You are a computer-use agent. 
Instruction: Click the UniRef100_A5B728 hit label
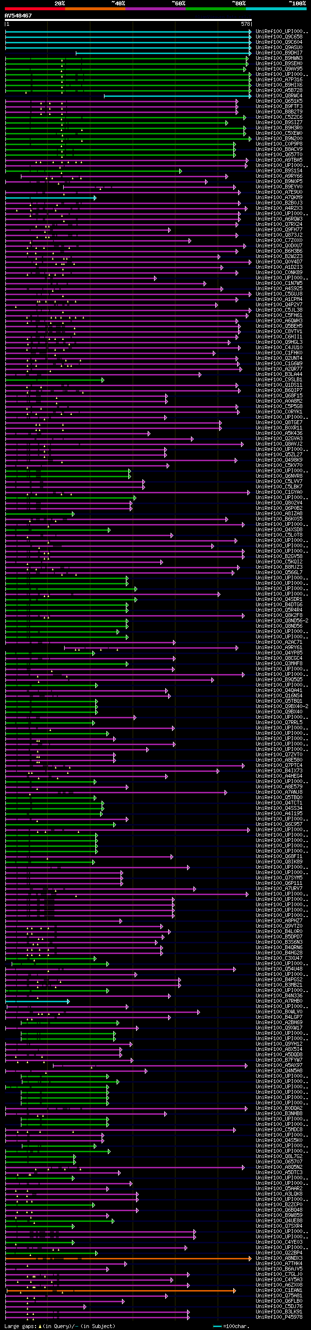coord(279,91)
